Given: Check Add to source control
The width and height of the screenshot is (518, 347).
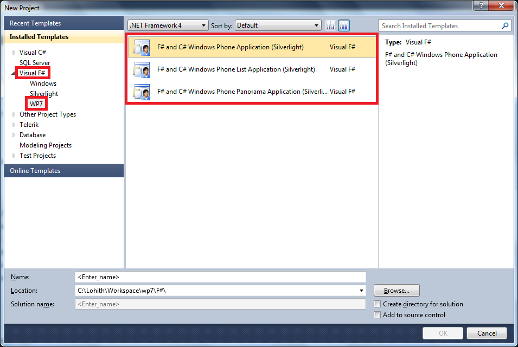Looking at the screenshot, I should click(x=378, y=314).
